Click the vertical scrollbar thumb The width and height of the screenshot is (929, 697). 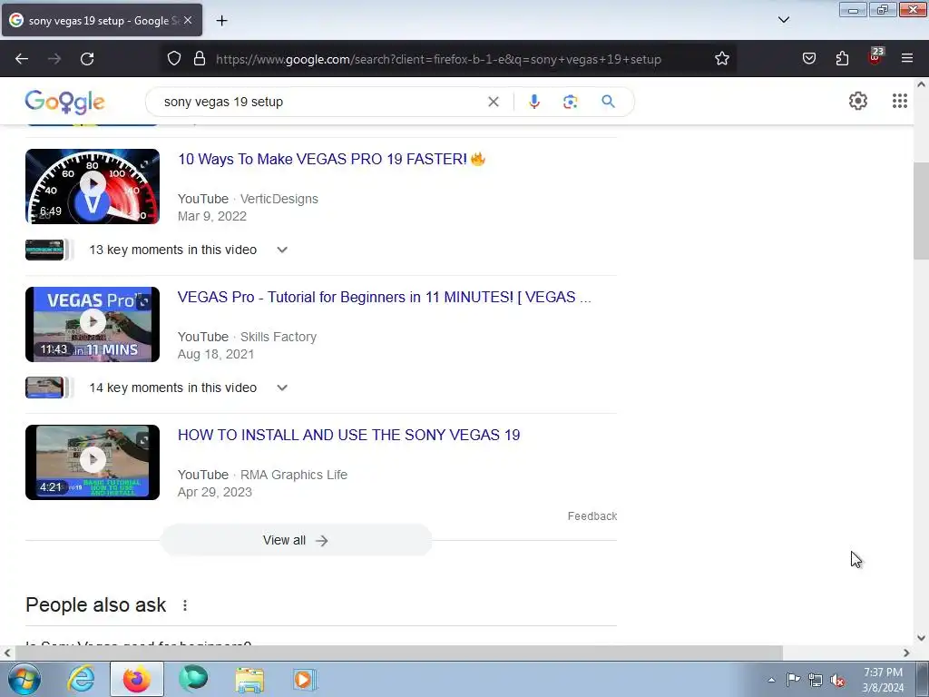pyautogui.click(x=921, y=211)
